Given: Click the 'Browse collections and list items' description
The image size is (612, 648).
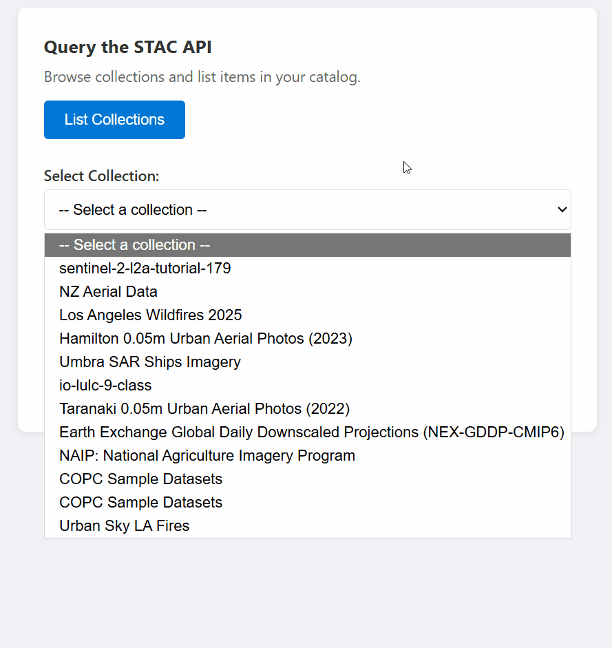Looking at the screenshot, I should pyautogui.click(x=202, y=77).
